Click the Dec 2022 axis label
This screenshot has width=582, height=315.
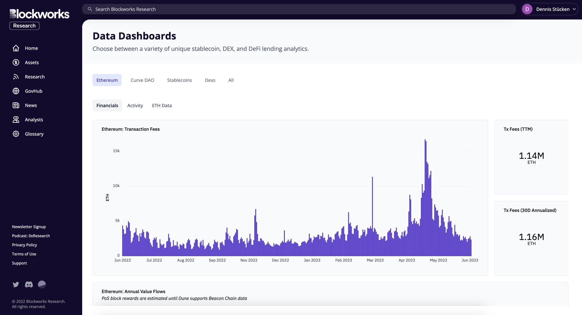pos(280,260)
